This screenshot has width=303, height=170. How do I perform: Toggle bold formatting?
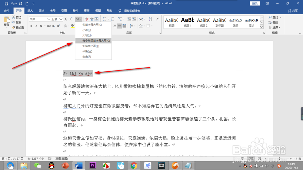click(x=31, y=26)
